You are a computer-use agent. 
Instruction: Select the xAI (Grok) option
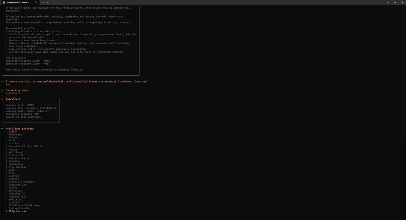click(15, 152)
